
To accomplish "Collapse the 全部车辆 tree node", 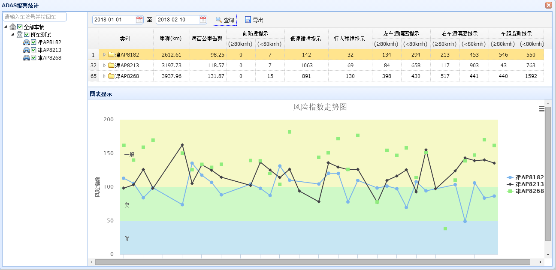I will pyautogui.click(x=5, y=27).
